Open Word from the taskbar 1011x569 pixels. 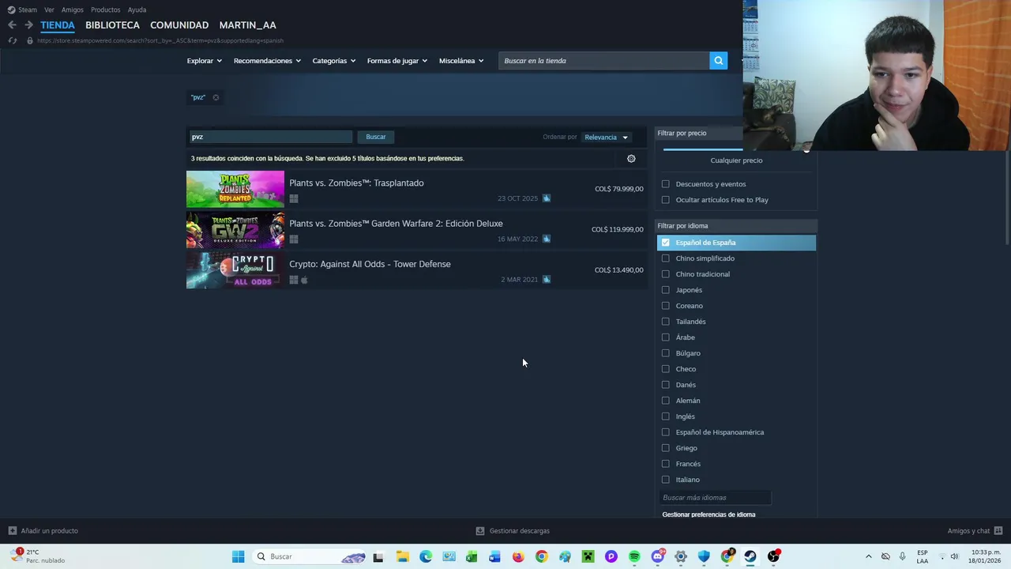pyautogui.click(x=494, y=556)
